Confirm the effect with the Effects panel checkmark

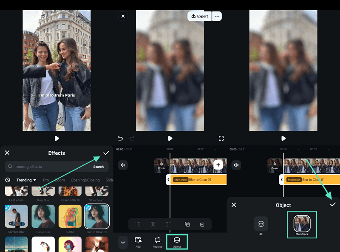106,153
